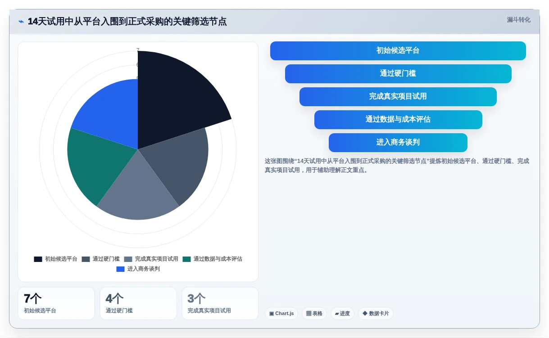Toggle the 初始候选平台 legend swatch
This screenshot has height=338, width=549.
[x=38, y=259]
